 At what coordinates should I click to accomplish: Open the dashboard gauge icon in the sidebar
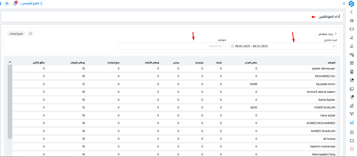pyautogui.click(x=352, y=21)
